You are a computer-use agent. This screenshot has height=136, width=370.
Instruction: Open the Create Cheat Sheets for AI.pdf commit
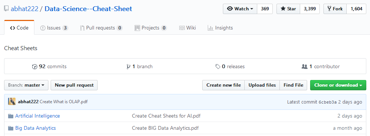pyautogui.click(x=166, y=116)
